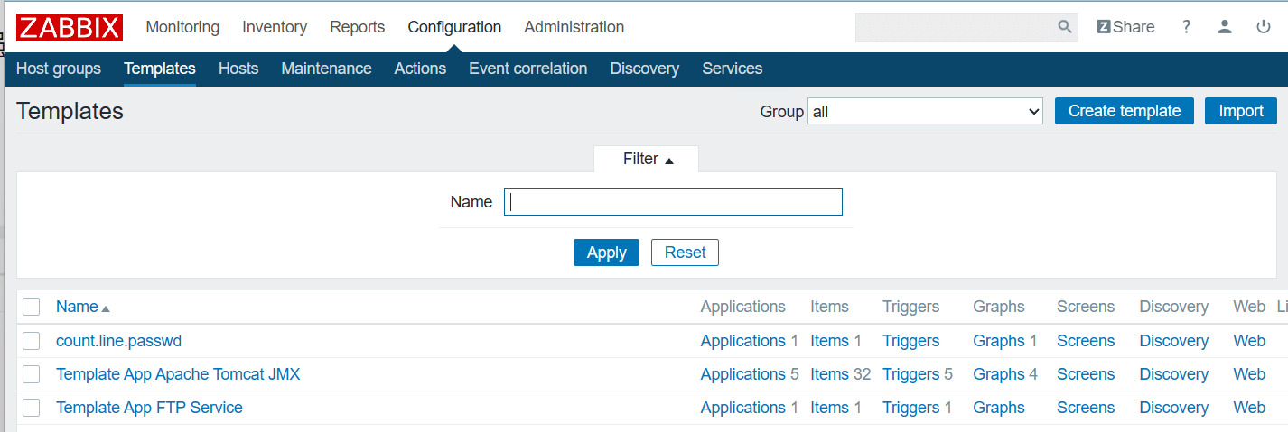Open the Group dropdown showing all
The image size is (1288, 432).
tap(926, 112)
